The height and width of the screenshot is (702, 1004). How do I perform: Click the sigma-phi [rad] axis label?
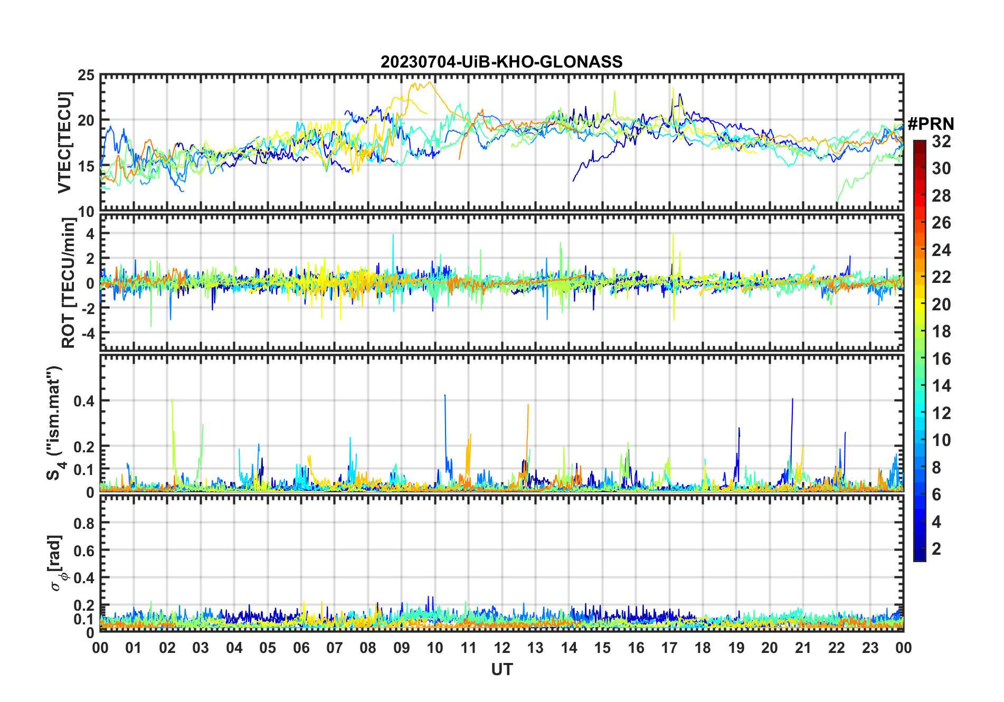click(56, 563)
